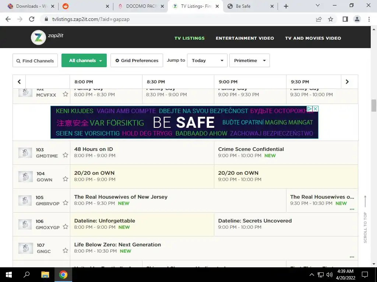Open ENTERTAINMENT VIDEO nav item

point(245,38)
